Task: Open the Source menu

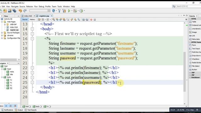Action: coord(22,6)
